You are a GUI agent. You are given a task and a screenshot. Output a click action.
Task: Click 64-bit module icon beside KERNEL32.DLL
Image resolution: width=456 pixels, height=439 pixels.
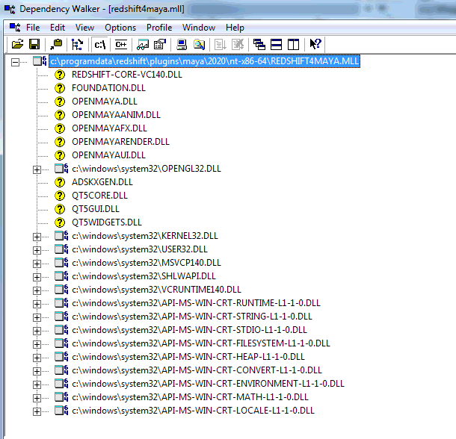click(61, 236)
